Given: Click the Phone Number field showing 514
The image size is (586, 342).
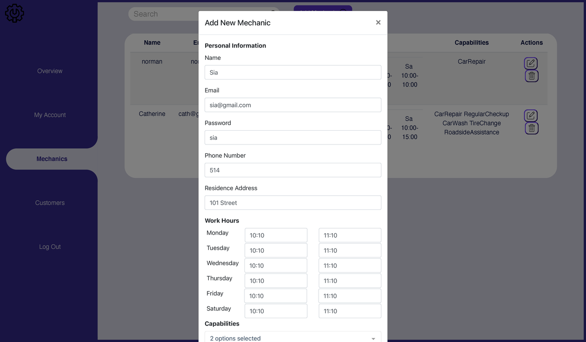Looking at the screenshot, I should coord(293,170).
